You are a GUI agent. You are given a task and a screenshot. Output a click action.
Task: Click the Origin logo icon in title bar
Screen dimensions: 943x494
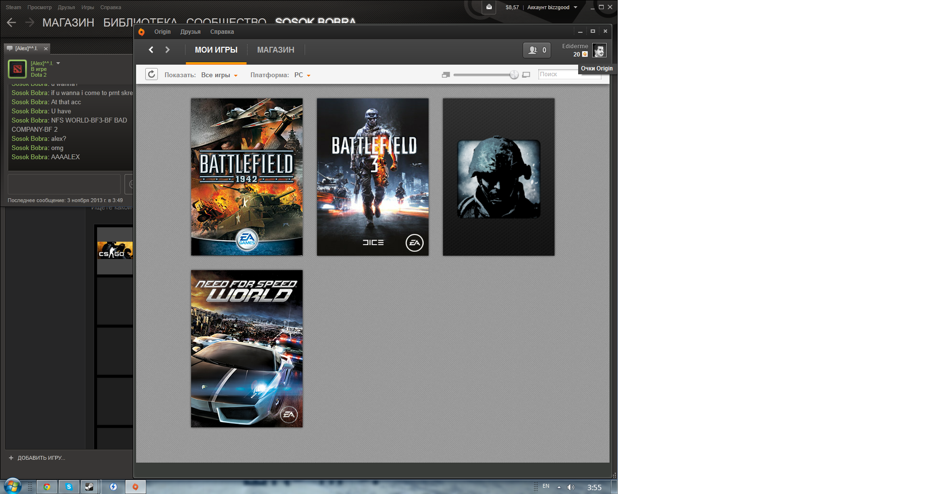(141, 32)
